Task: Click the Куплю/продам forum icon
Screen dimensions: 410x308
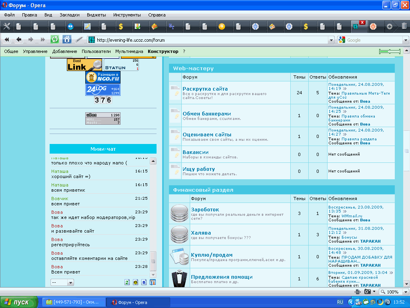Action: pyautogui.click(x=179, y=256)
